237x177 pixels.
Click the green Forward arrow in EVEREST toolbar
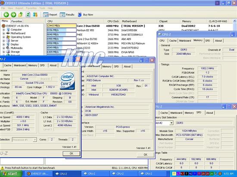point(13,15)
